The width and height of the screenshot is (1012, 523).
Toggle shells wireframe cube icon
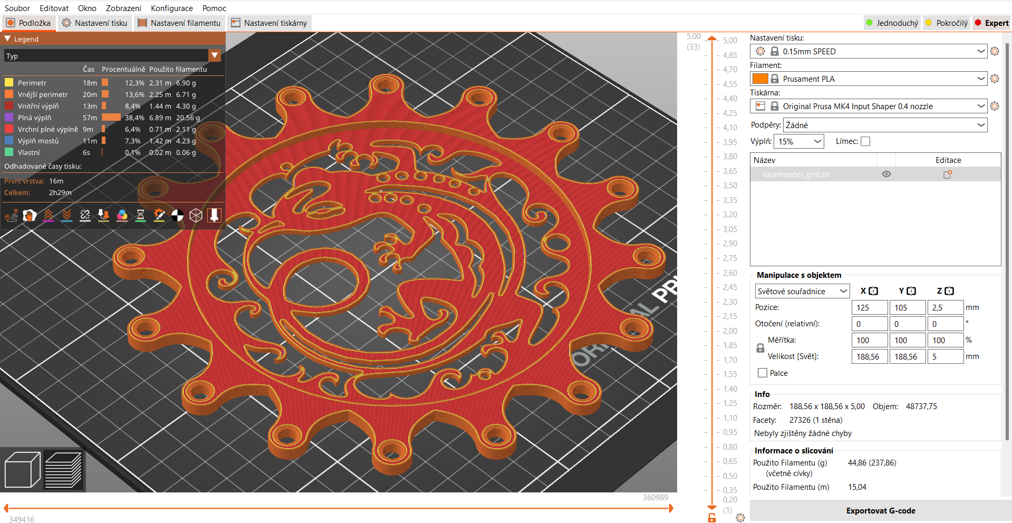click(x=196, y=215)
